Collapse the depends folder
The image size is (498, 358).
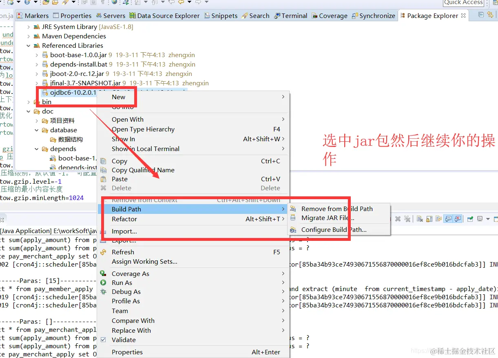pos(37,149)
